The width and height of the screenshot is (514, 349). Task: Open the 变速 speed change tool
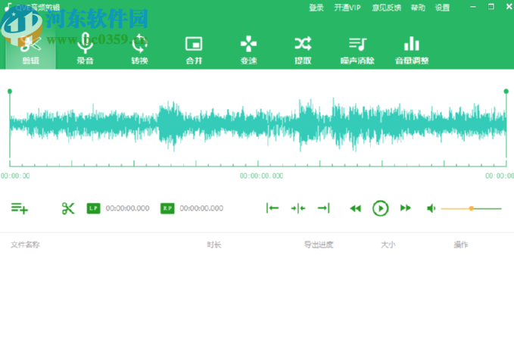tap(248, 50)
